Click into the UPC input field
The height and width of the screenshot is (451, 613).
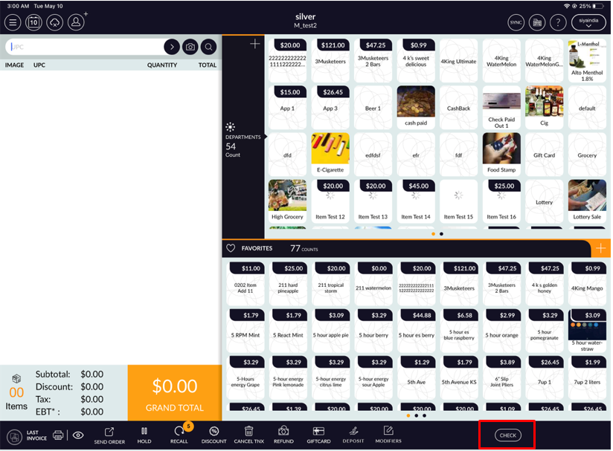[86, 47]
